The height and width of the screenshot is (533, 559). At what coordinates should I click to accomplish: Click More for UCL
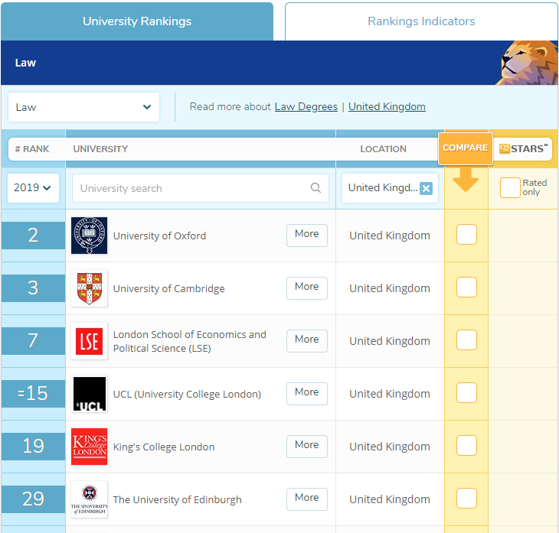pyautogui.click(x=307, y=393)
